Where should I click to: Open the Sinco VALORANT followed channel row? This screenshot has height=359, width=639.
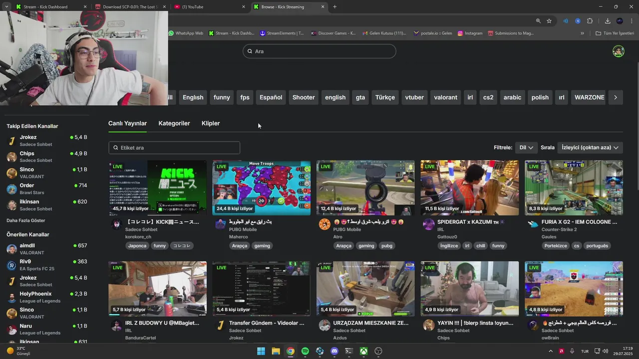(47, 173)
